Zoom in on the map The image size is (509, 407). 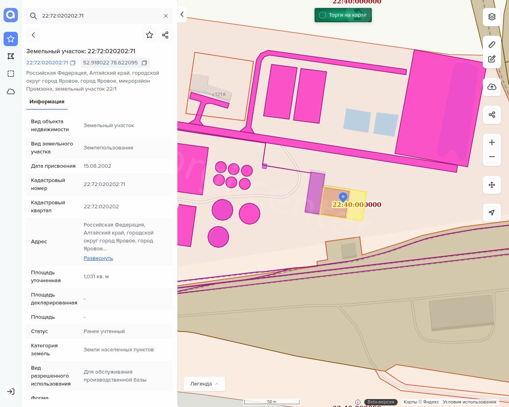pos(492,142)
